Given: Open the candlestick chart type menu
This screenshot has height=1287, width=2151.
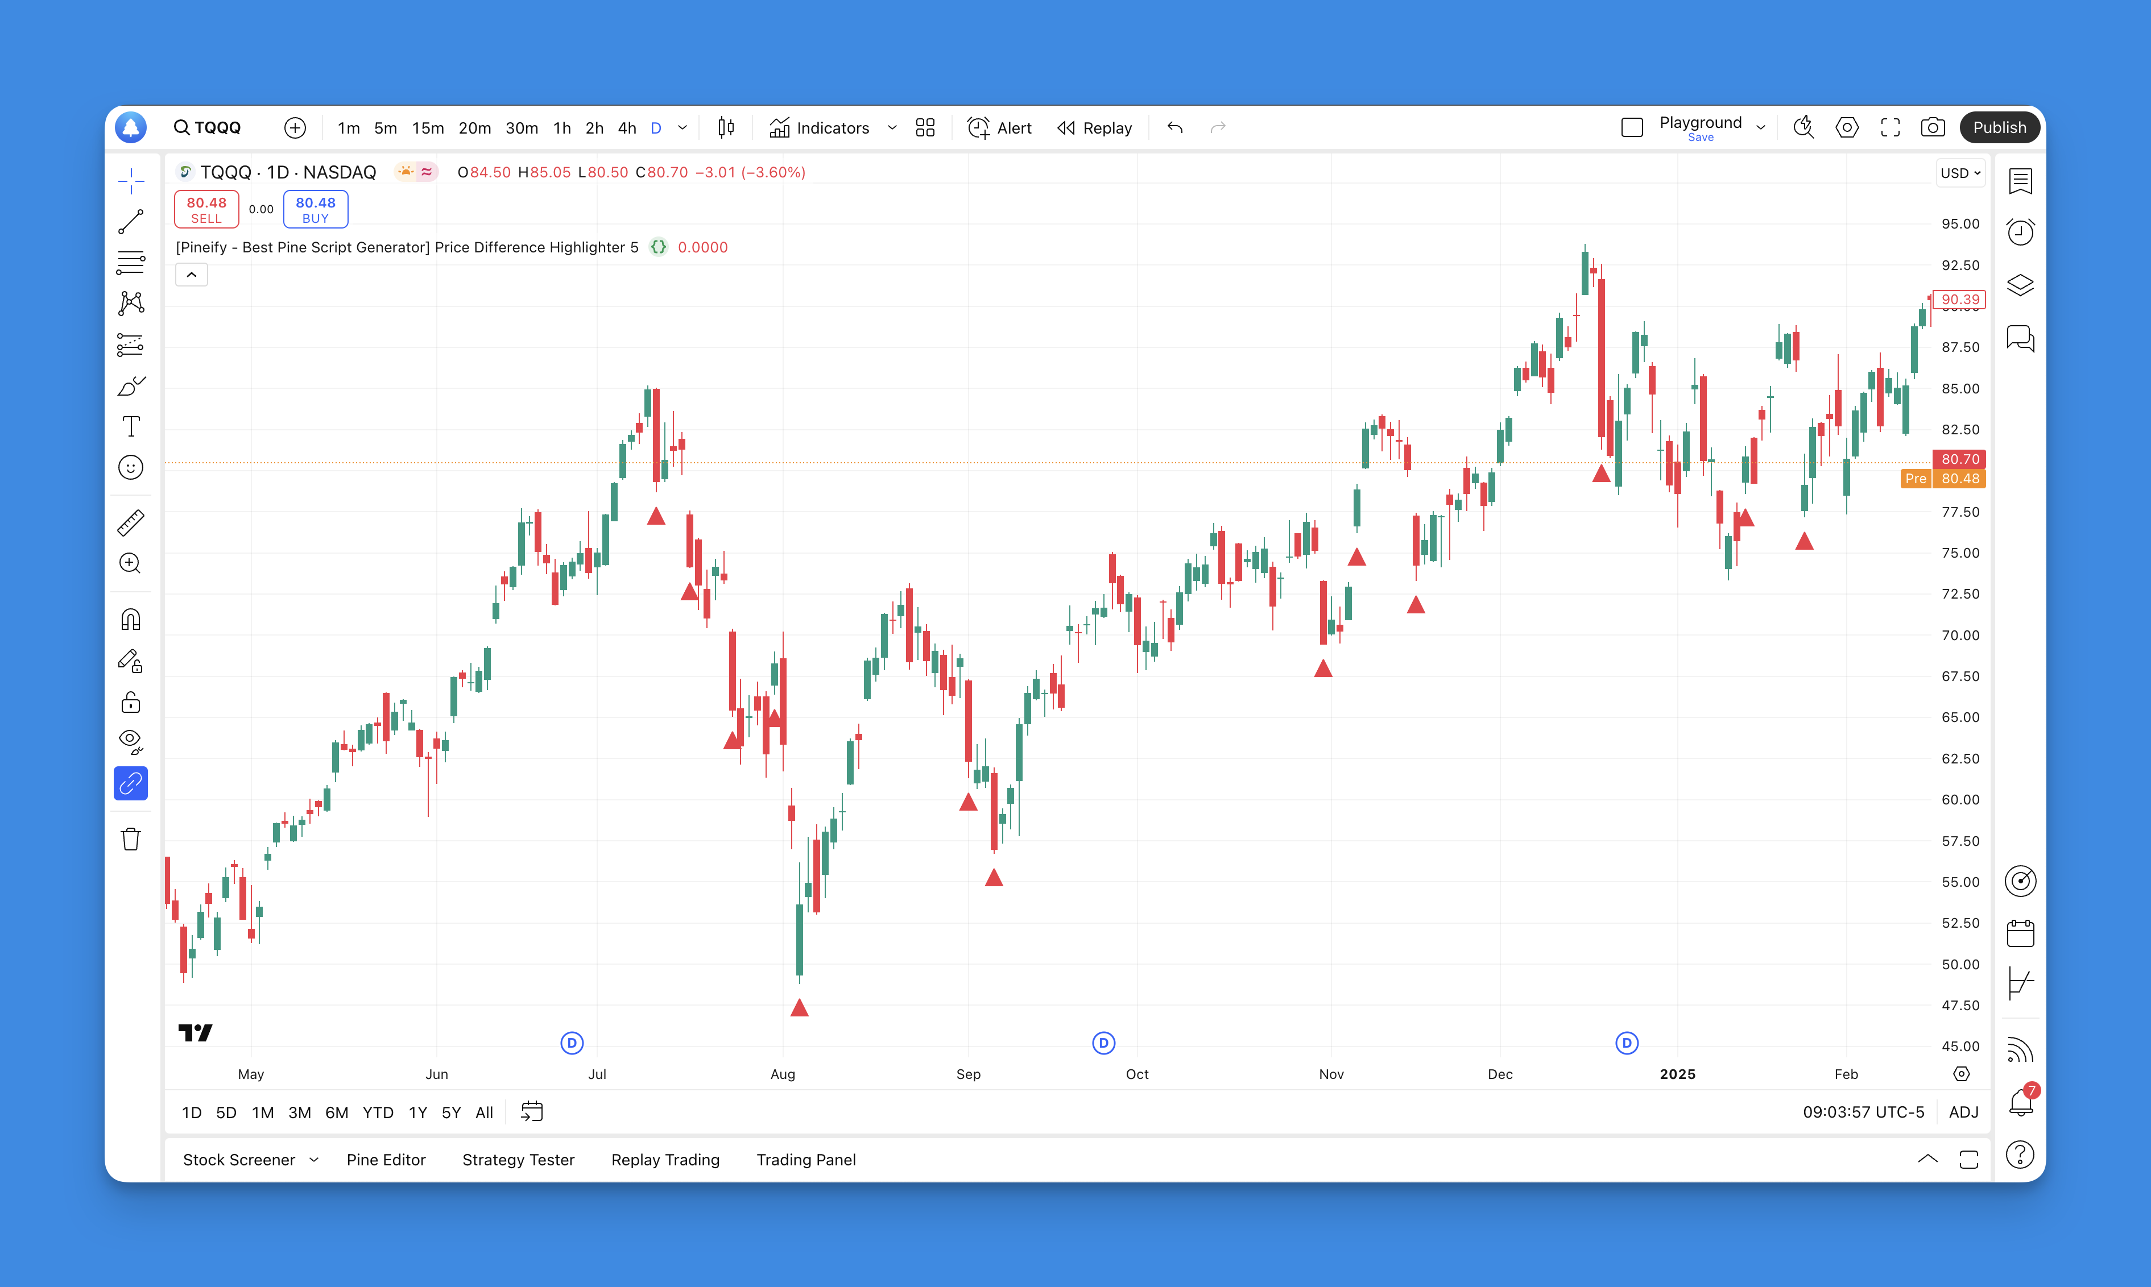Looking at the screenshot, I should [726, 127].
